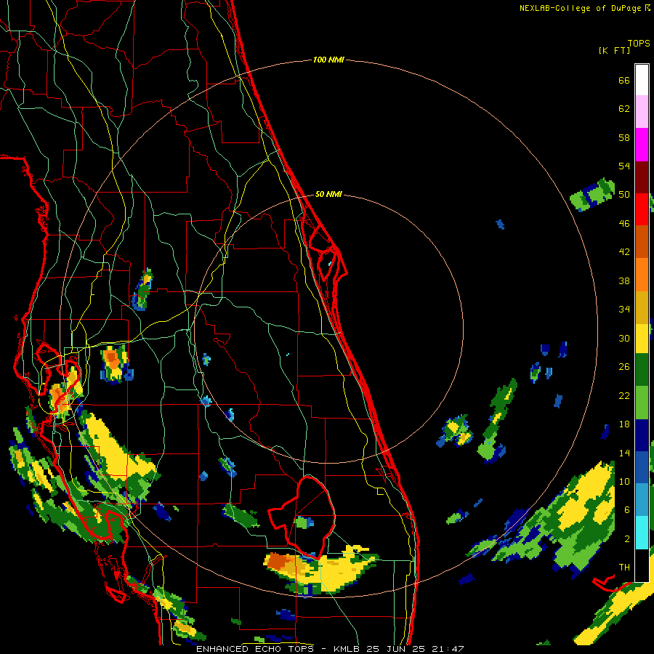This screenshot has width=654, height=654.
Task: Click the 34 scale value
Action: [x=624, y=310]
